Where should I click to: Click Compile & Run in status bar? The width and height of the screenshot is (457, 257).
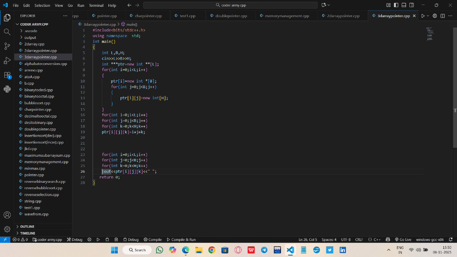click(x=181, y=239)
